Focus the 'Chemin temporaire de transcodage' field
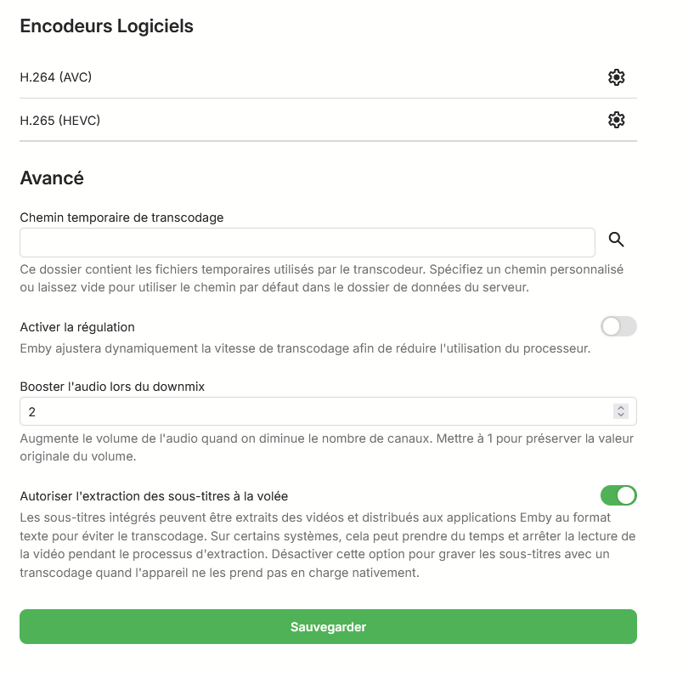Screen dimensions: 694x678 (307, 242)
